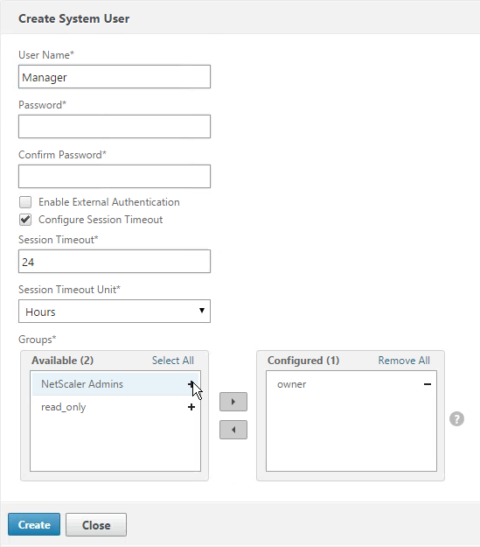
Task: Enable External Authentication checkbox
Action: [x=25, y=202]
